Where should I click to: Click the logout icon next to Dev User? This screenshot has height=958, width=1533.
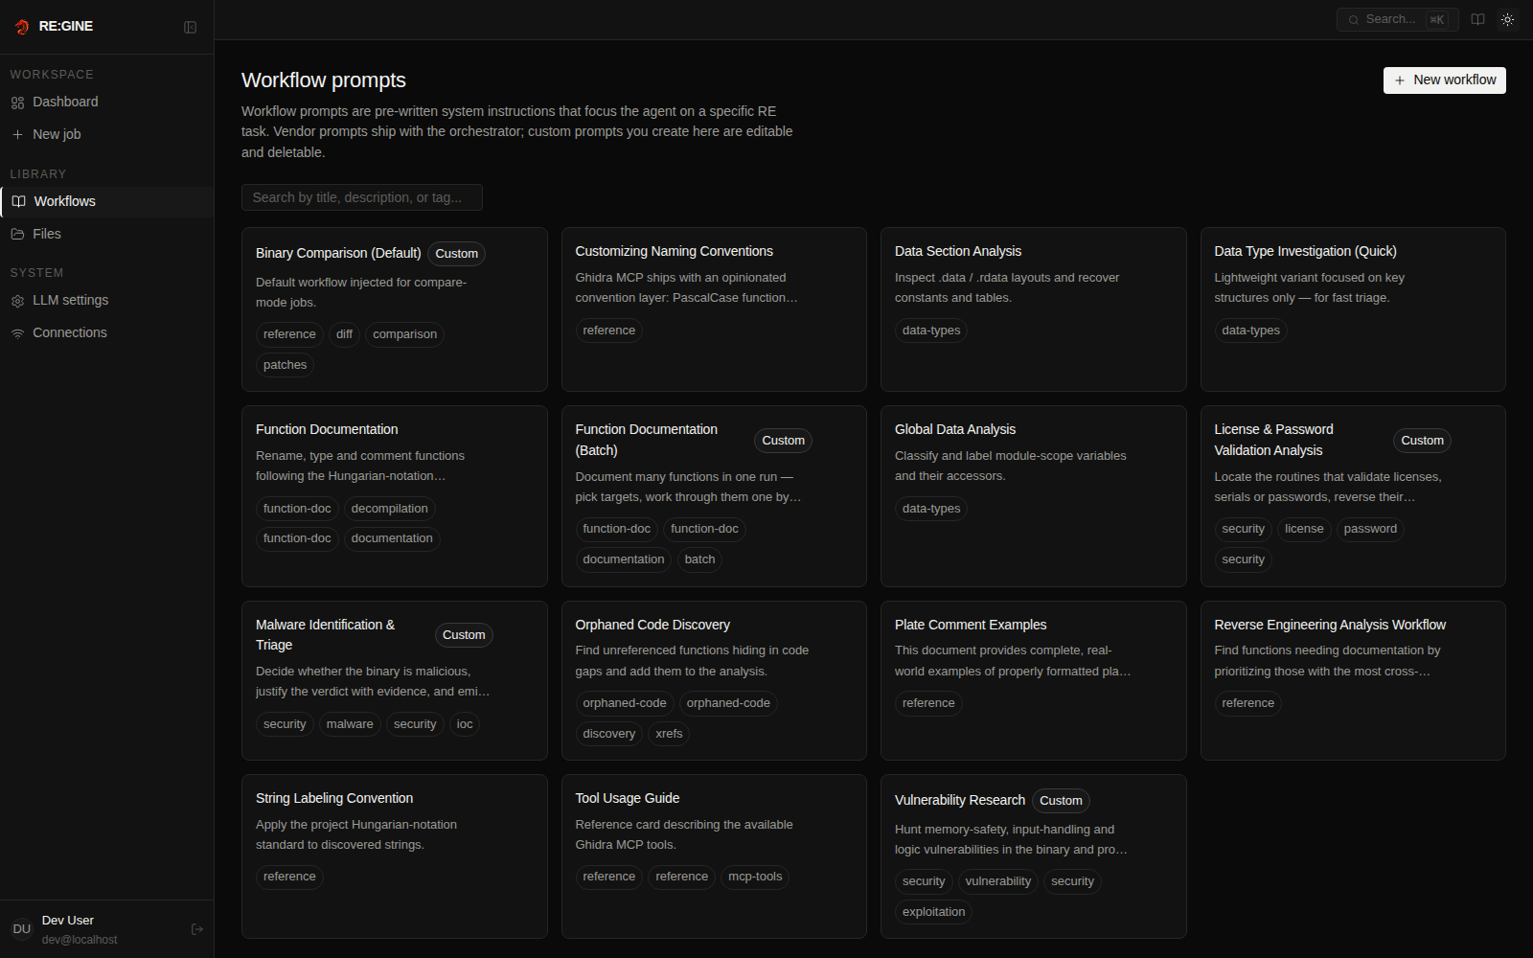(x=197, y=929)
